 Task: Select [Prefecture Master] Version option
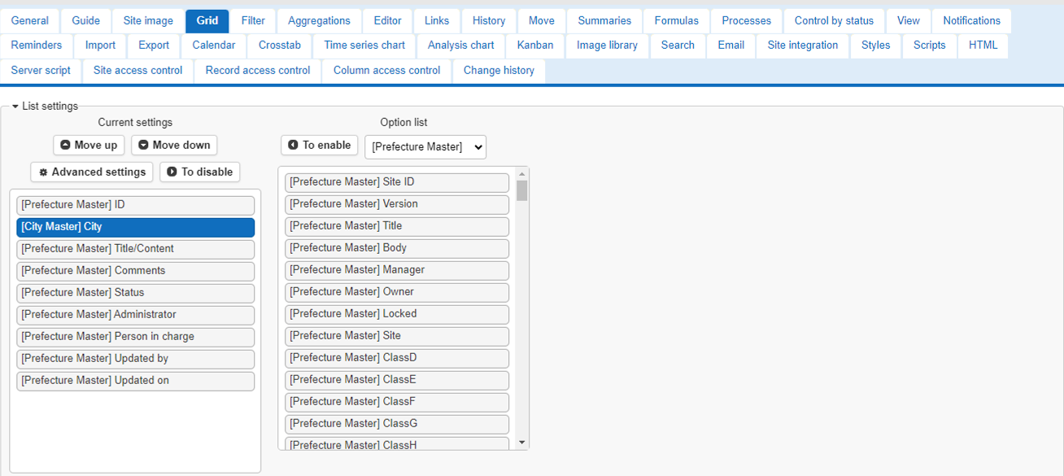[397, 204]
